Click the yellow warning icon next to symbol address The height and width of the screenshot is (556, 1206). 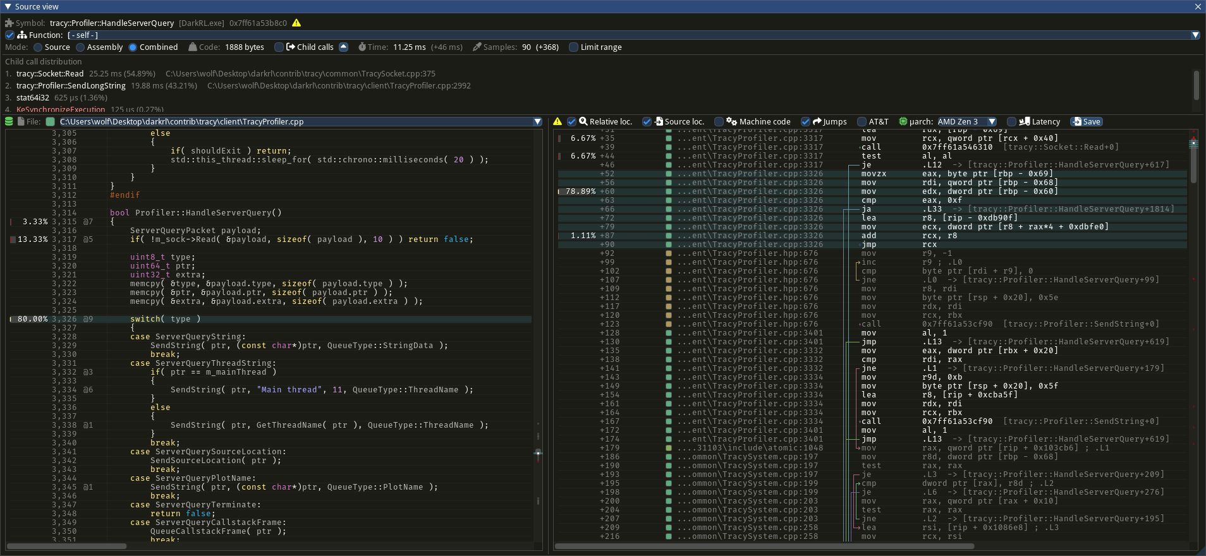click(x=296, y=23)
